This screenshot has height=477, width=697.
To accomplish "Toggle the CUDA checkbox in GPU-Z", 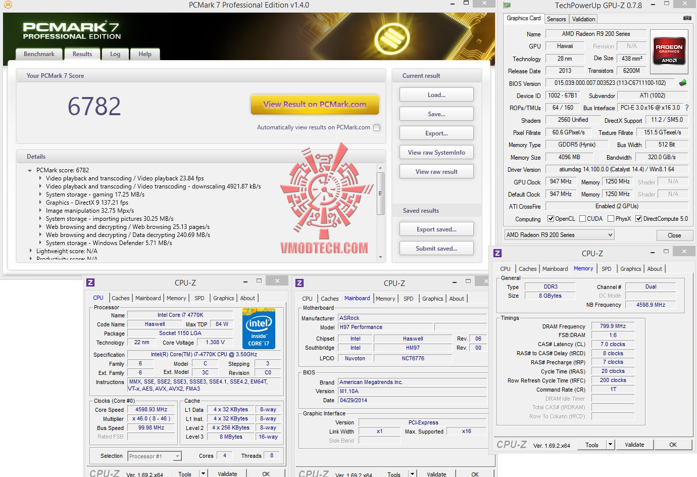I will click(x=582, y=219).
